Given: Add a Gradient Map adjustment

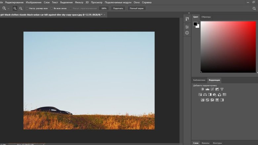Looking at the screenshot, I should [222, 100].
